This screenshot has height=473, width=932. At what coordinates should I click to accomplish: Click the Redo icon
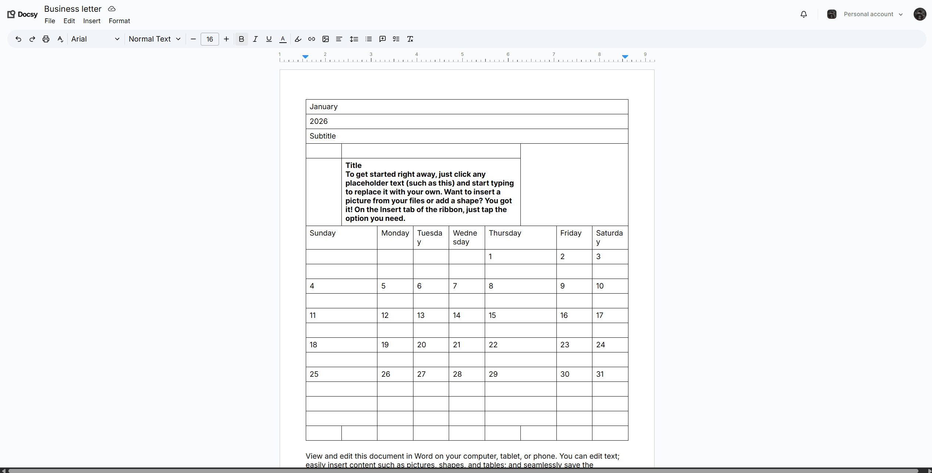32,39
